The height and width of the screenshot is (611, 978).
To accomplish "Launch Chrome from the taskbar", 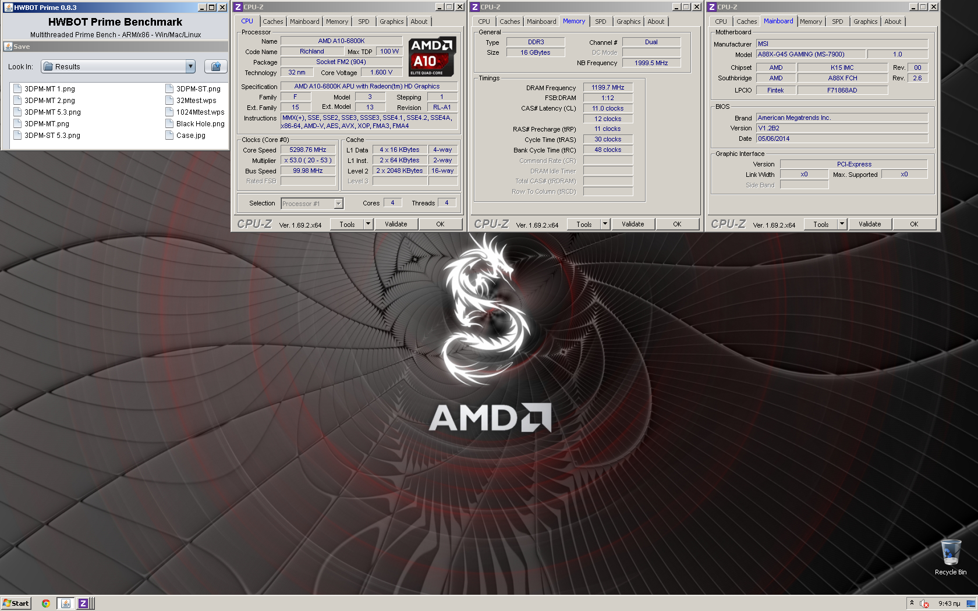I will click(x=45, y=603).
